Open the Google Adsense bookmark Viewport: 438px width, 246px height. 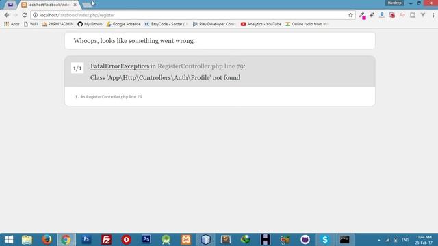(123, 24)
